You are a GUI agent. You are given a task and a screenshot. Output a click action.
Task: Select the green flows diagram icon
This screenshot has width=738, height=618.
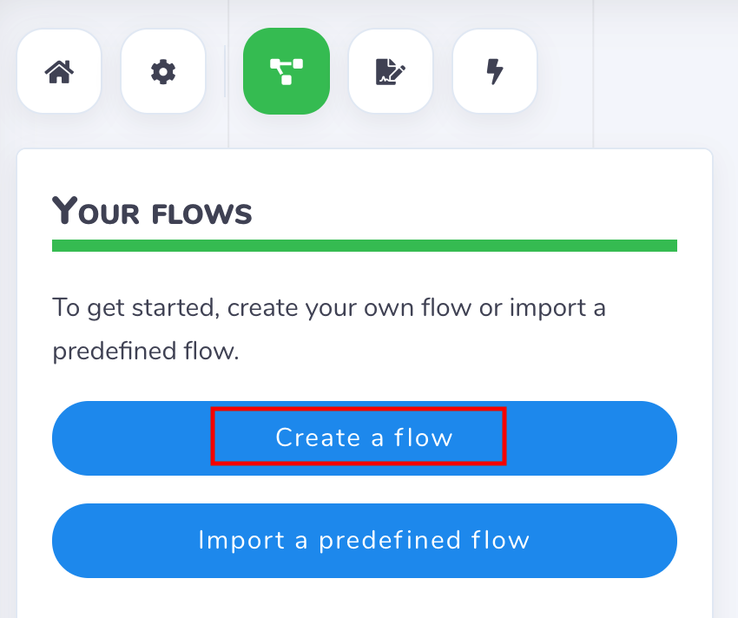point(287,71)
